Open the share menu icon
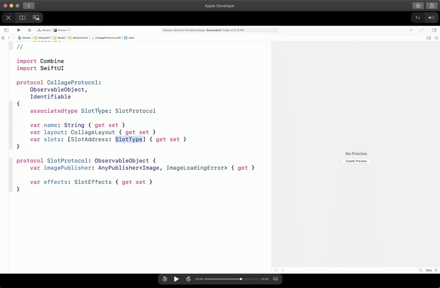Screen dimensions: 440x288 pyautogui.click(x=432, y=5)
